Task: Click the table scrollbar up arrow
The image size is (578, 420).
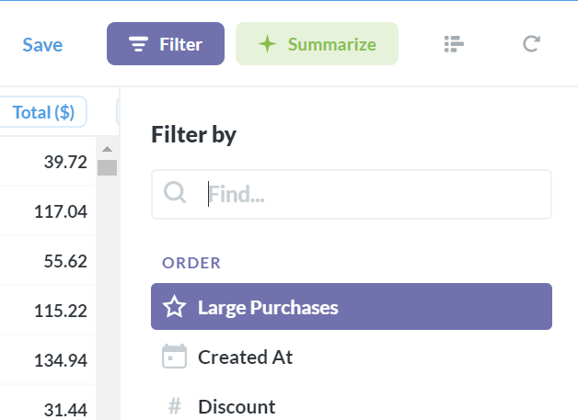Action: 107,150
